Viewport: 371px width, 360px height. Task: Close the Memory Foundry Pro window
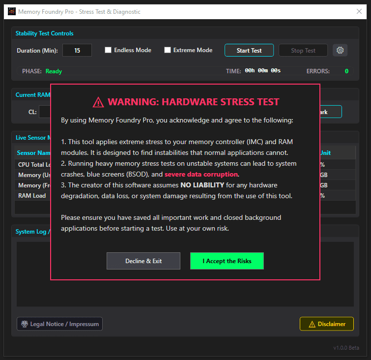(x=359, y=11)
